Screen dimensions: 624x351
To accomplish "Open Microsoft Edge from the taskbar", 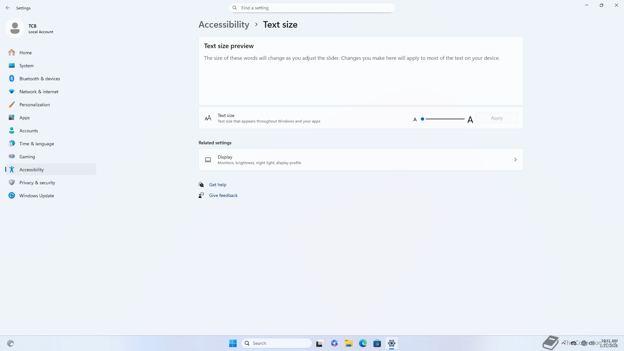I will click(363, 343).
